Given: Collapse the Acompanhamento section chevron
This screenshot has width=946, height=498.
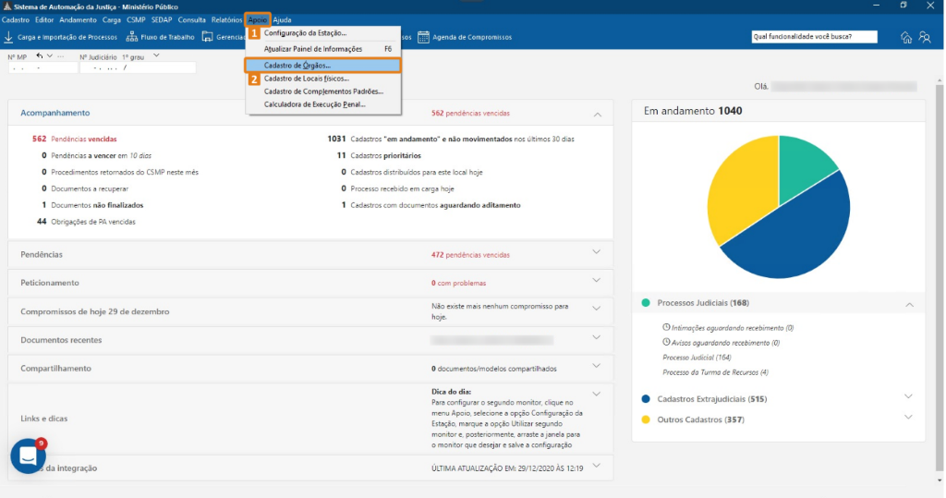Looking at the screenshot, I should coord(597,114).
